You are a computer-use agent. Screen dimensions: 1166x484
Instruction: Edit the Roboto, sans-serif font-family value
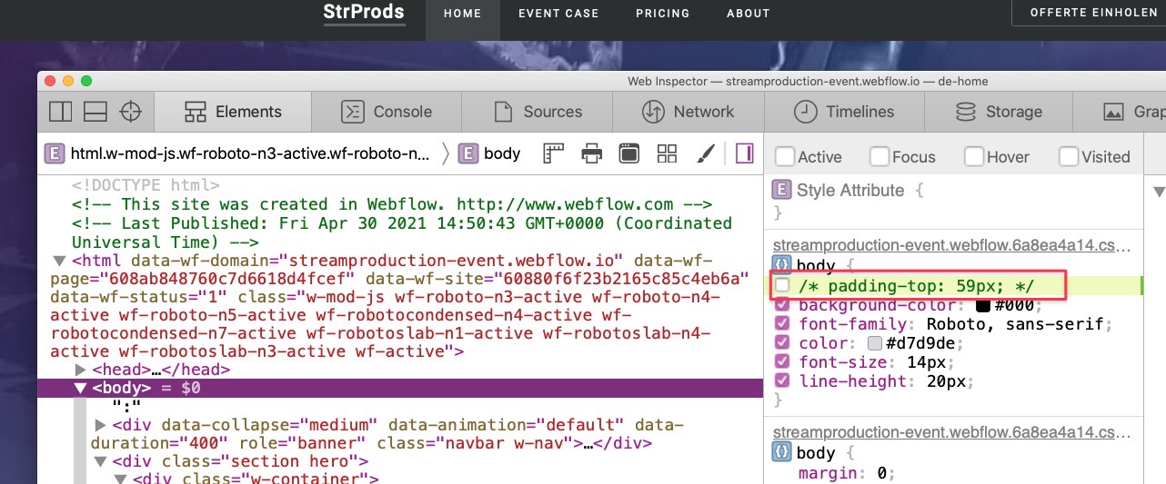pos(1014,324)
